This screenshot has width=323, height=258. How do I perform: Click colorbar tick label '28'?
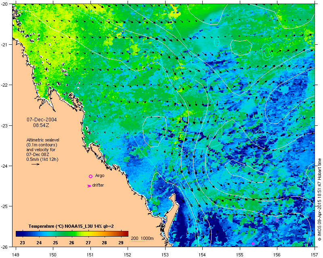105,243
